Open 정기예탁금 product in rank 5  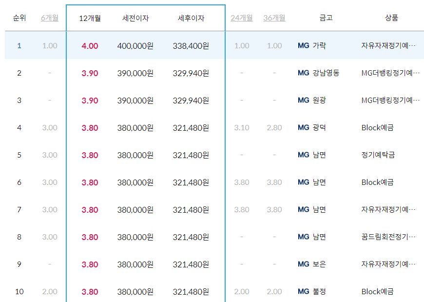point(378,155)
